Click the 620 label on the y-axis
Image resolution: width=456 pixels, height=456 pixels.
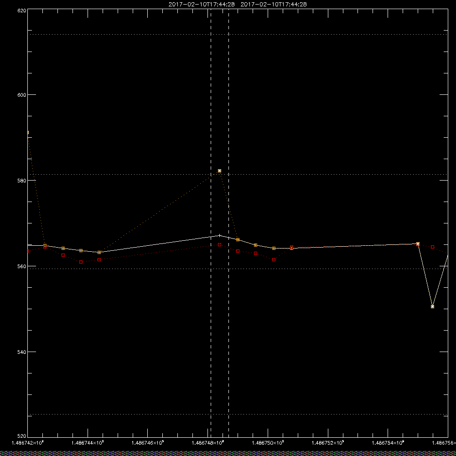[x=22, y=10]
